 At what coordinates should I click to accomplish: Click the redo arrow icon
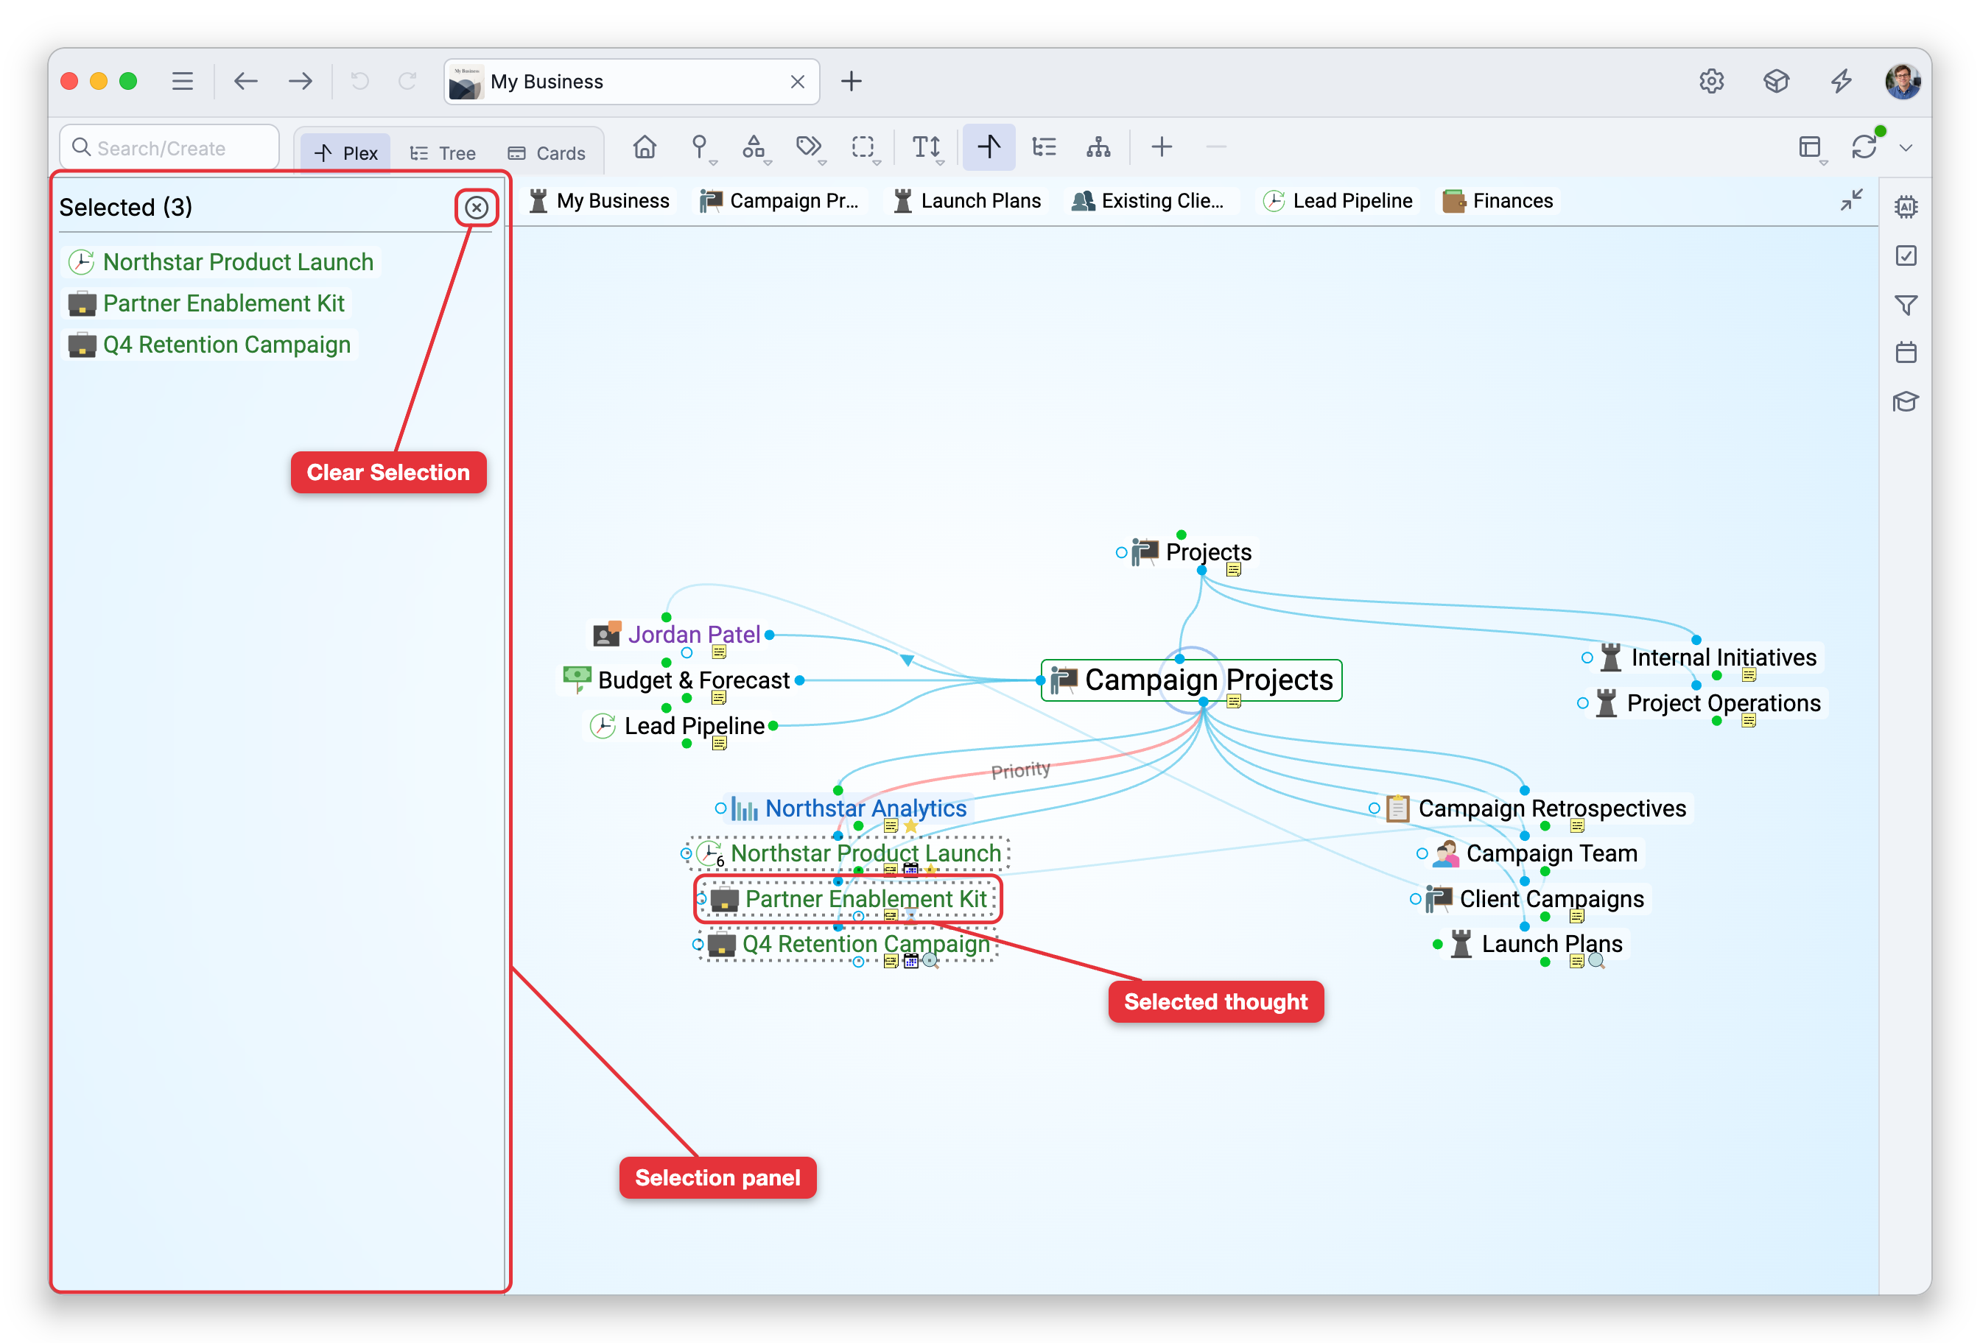[x=408, y=81]
